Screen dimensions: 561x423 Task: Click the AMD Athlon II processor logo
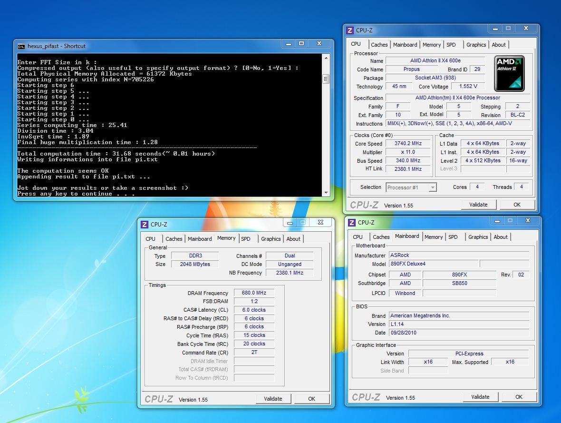(x=509, y=73)
